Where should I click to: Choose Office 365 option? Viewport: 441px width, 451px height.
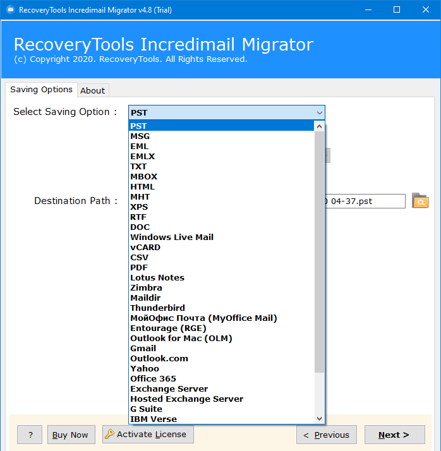point(221,378)
